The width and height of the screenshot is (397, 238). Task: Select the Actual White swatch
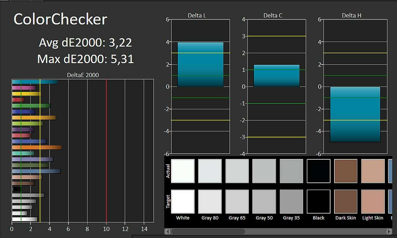click(x=183, y=171)
